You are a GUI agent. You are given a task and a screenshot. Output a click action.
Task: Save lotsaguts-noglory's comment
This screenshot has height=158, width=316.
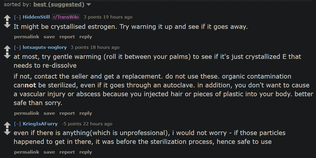pos(49,113)
